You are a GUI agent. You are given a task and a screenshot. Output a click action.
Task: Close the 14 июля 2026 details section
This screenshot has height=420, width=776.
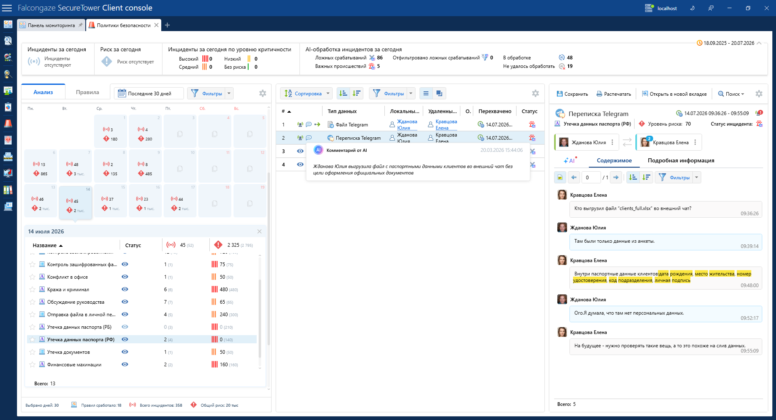pyautogui.click(x=259, y=231)
